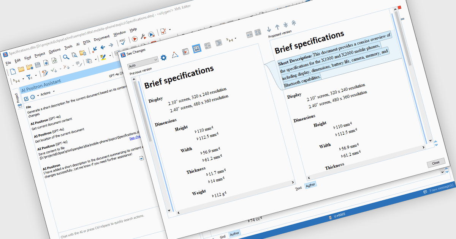456x239 pixels.
Task: Click the wrench Configure Transformation Scenarios icon
Action: pos(143,37)
